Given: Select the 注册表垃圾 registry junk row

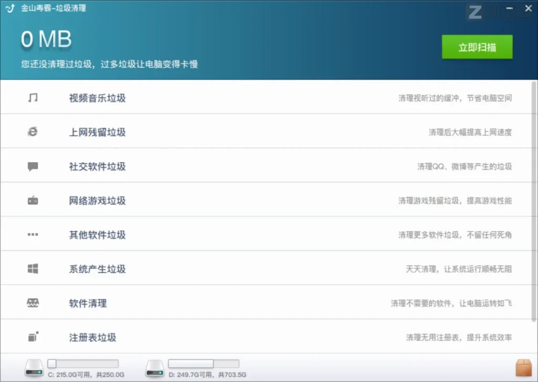Looking at the screenshot, I should tap(92, 337).
